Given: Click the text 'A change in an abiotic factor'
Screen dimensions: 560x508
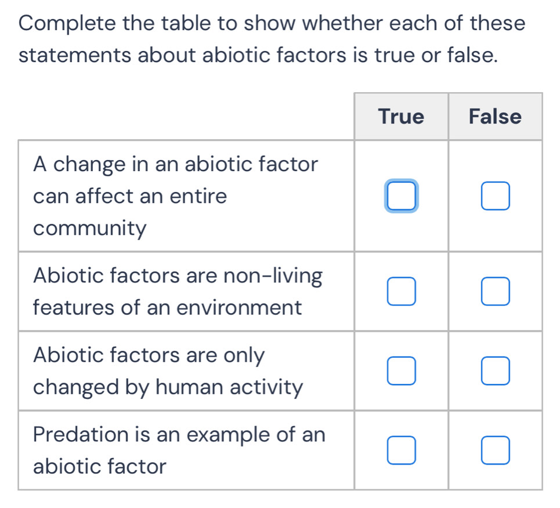Looking at the screenshot, I should pyautogui.click(x=175, y=165).
